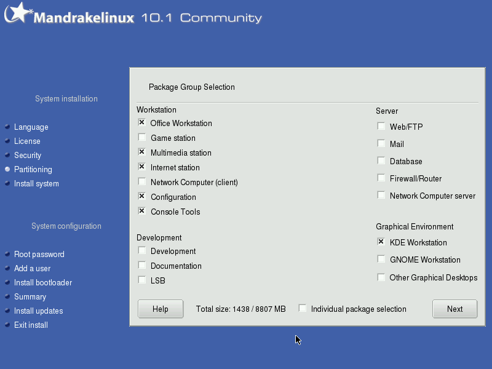492x369 pixels.
Task: Click the Security step bullet
Action: [7, 155]
